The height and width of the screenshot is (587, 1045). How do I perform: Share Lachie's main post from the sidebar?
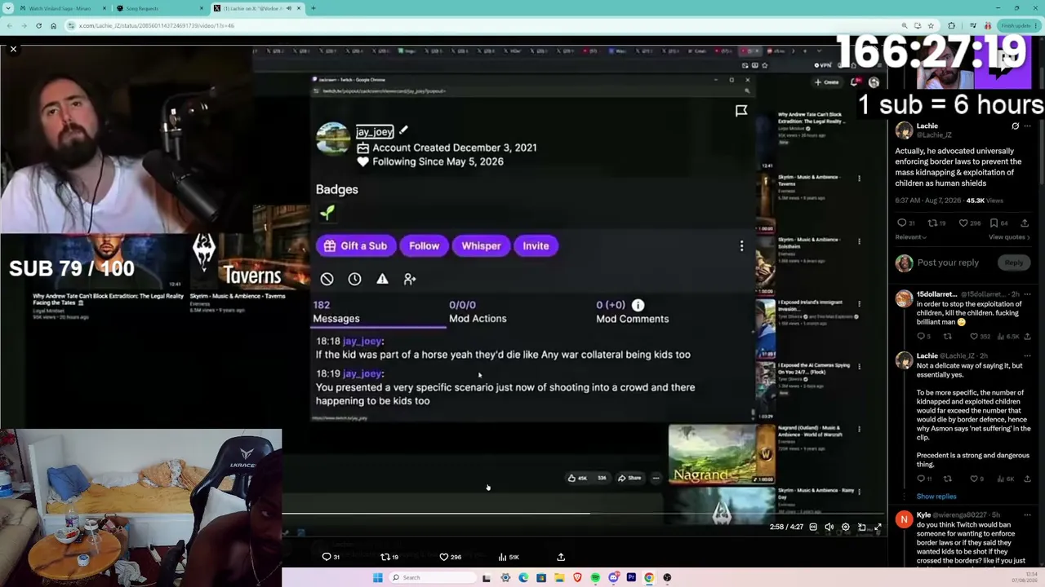pyautogui.click(x=1026, y=223)
